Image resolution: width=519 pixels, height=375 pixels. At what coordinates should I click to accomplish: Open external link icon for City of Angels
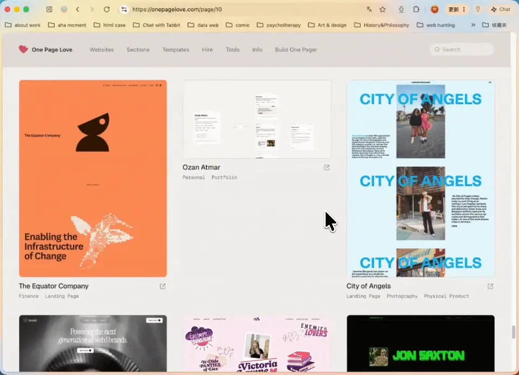(490, 286)
